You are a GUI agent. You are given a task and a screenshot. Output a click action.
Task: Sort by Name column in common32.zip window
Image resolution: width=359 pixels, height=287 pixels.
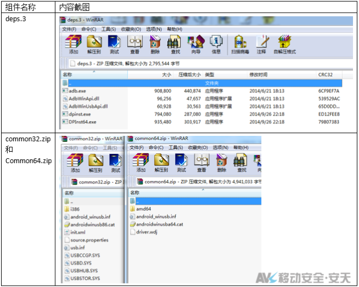[93, 193]
